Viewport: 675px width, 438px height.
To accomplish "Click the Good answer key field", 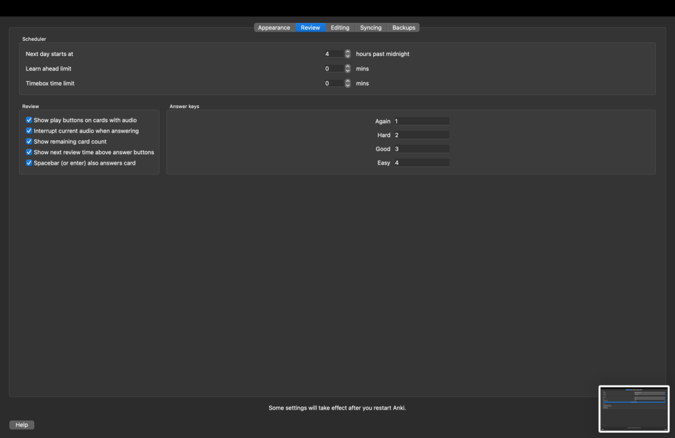I will (421, 149).
